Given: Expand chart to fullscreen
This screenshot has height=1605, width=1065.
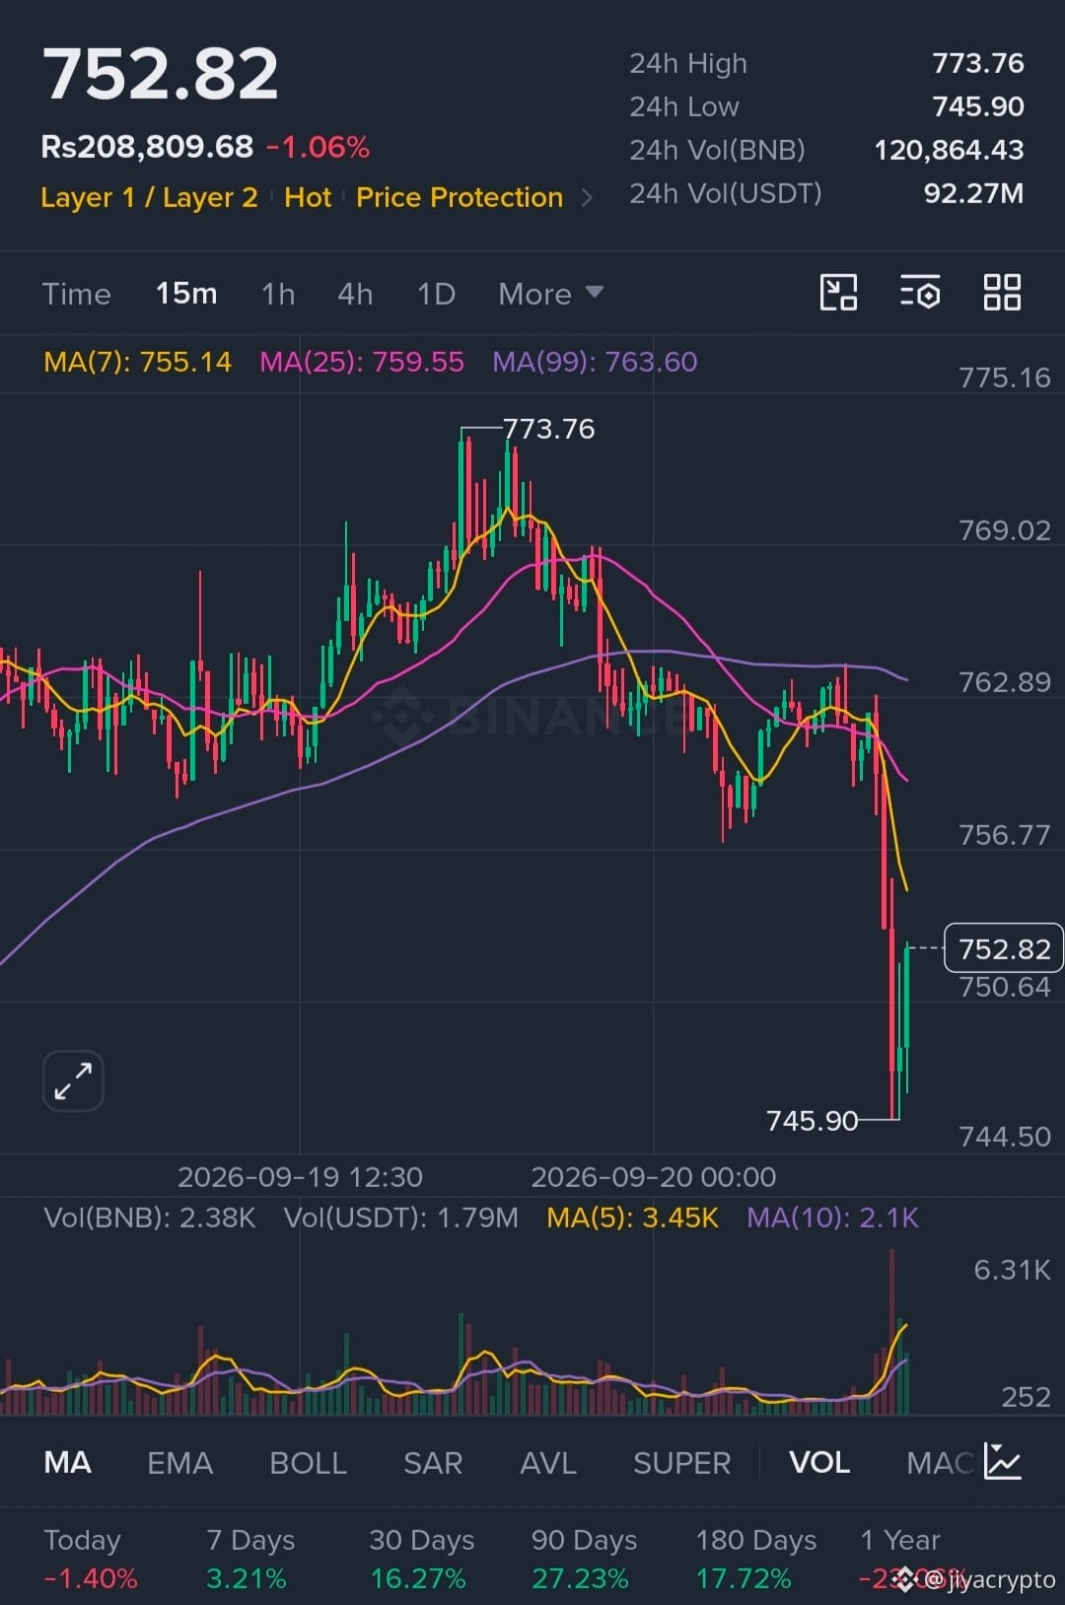Looking at the screenshot, I should point(73,1081).
